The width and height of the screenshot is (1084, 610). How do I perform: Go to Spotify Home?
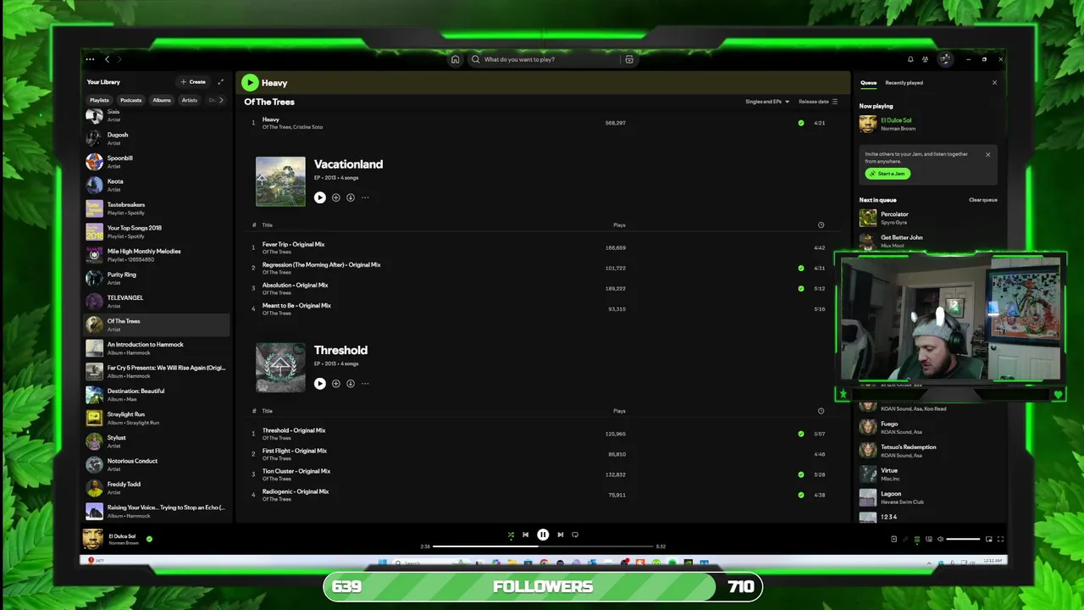click(455, 59)
